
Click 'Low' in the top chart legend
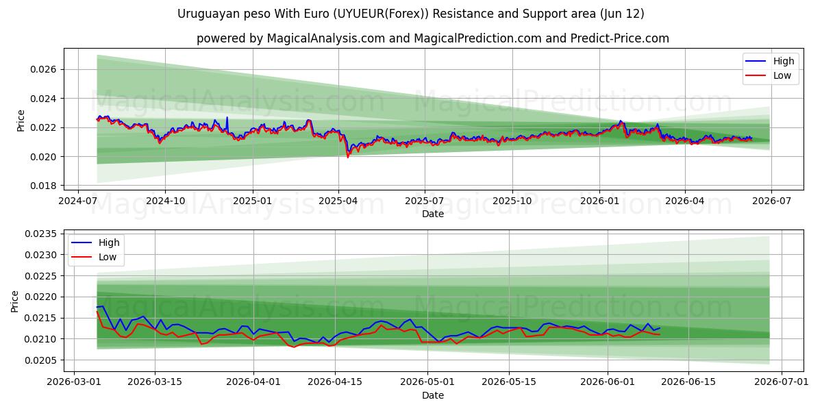782,76
